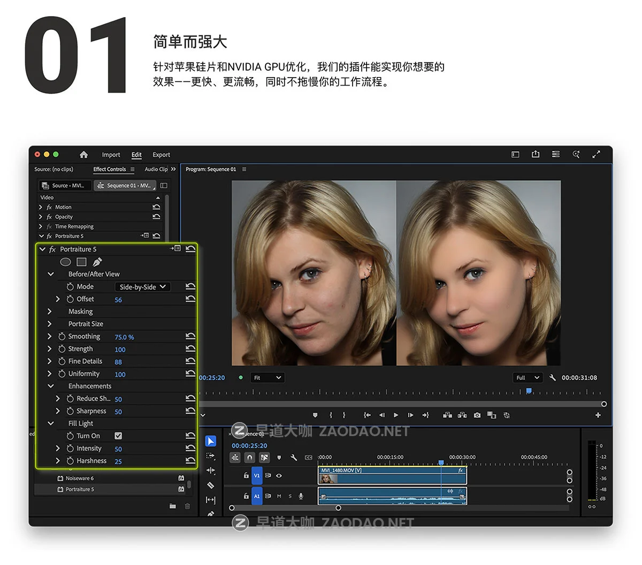The width and height of the screenshot is (642, 565).
Task: Create an ellipse mask for Portraiture 5
Action: 65,262
